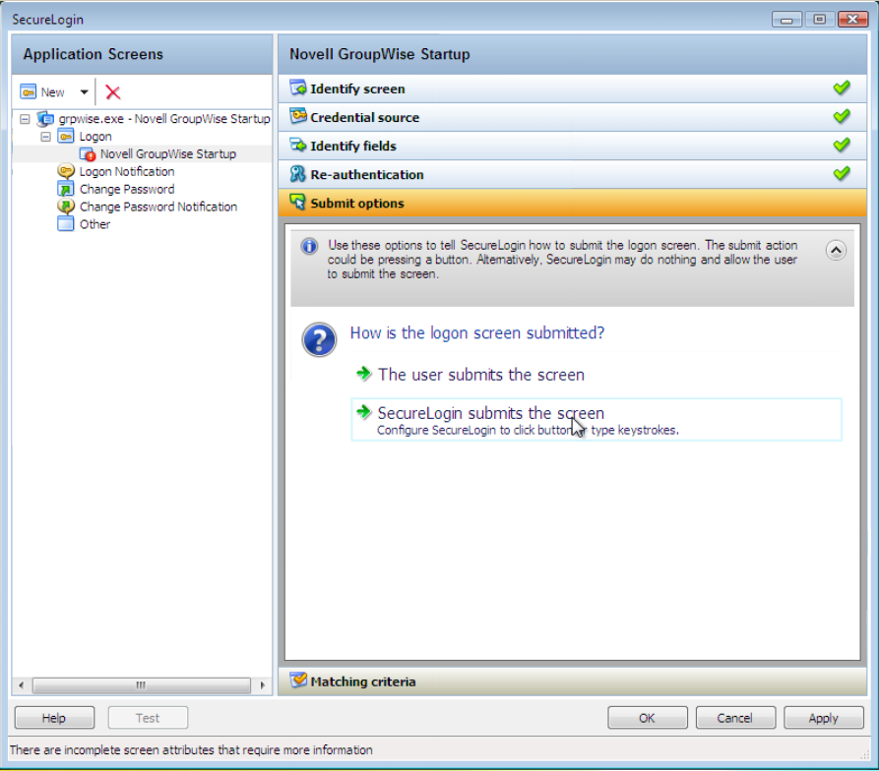Image resolution: width=879 pixels, height=771 pixels.
Task: Click the blue information icon
Action: tap(309, 247)
